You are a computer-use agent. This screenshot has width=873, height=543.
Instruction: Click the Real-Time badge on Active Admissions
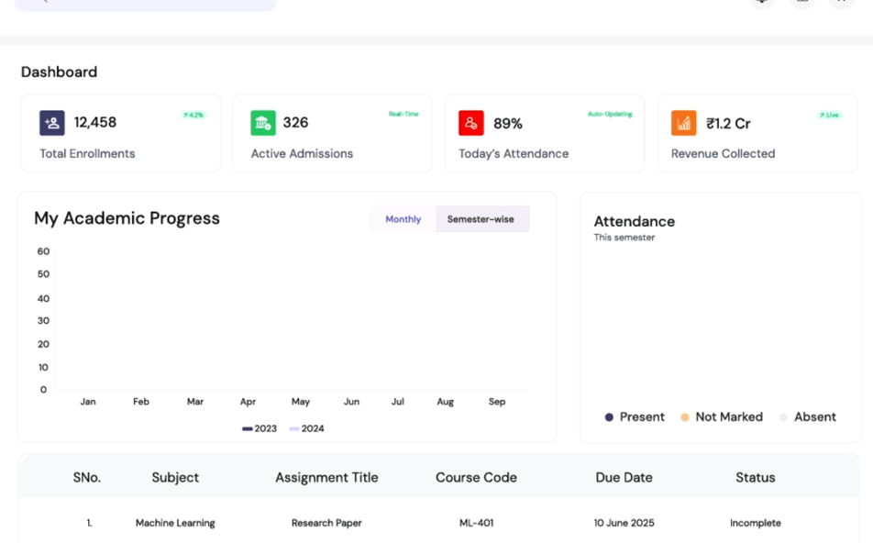[403, 115]
